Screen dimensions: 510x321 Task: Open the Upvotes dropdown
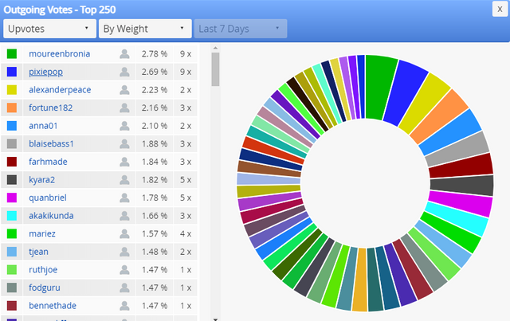tap(49, 29)
